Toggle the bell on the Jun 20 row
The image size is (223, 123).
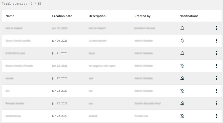tap(182, 41)
